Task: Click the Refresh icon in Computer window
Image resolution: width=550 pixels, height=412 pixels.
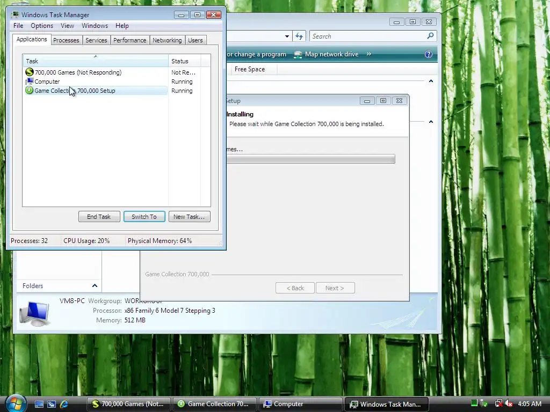Action: click(299, 36)
